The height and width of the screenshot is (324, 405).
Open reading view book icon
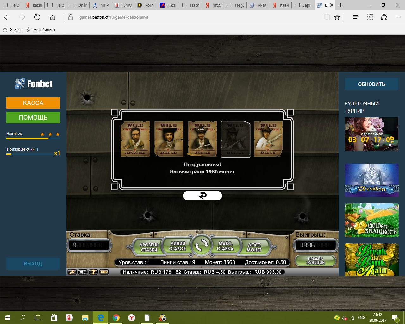[327, 17]
